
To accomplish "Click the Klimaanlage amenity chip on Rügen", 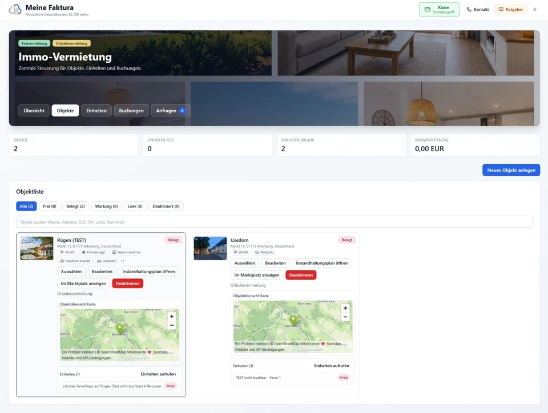I will [93, 252].
